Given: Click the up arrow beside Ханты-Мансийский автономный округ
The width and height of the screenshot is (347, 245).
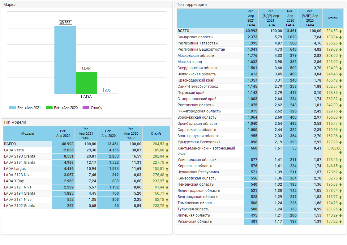Looking at the screenshot, I should point(341,152).
